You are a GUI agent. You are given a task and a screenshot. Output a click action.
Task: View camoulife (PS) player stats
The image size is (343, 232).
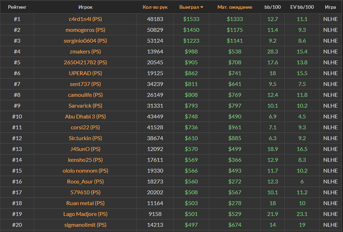pos(85,95)
